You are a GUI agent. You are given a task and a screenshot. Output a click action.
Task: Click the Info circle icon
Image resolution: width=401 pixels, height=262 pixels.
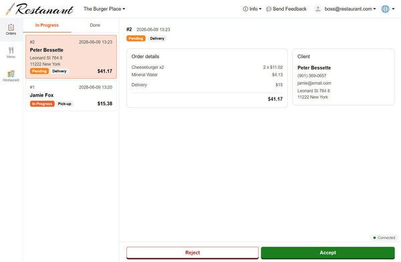(x=245, y=9)
